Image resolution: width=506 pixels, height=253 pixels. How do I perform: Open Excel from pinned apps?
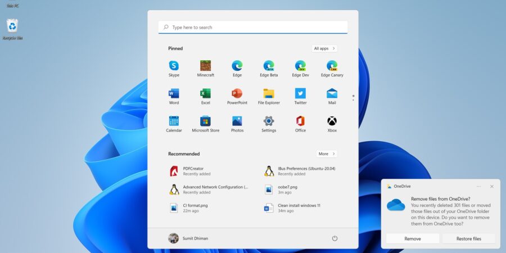[205, 97]
